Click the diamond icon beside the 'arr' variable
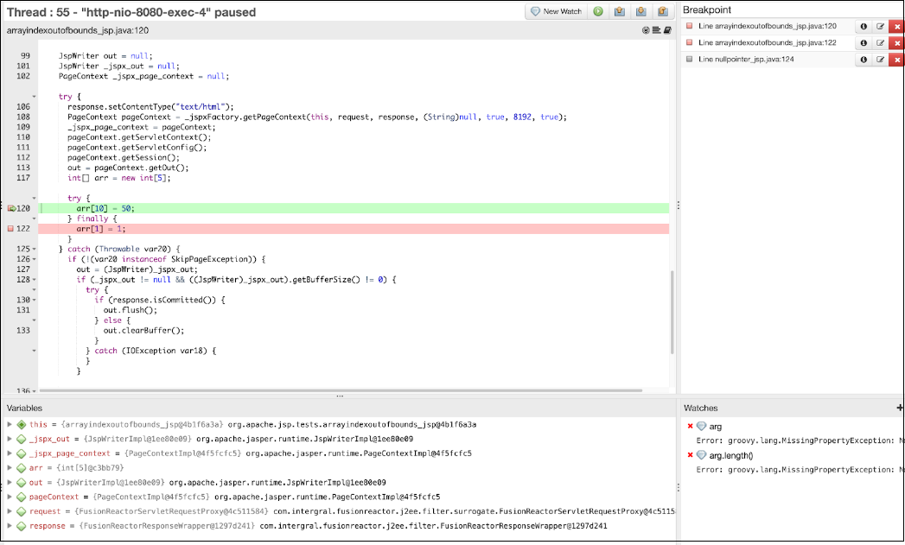Screen dimensions: 905x545 22,468
